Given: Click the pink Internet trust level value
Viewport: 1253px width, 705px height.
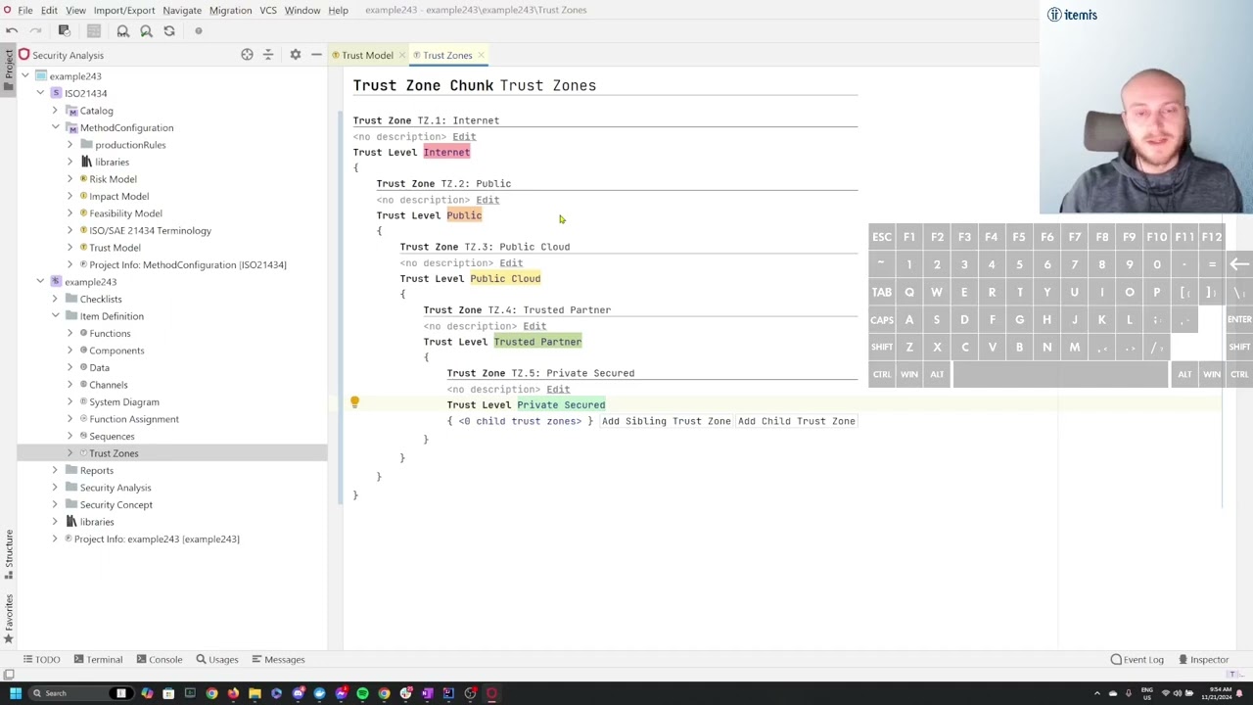Looking at the screenshot, I should pyautogui.click(x=446, y=152).
